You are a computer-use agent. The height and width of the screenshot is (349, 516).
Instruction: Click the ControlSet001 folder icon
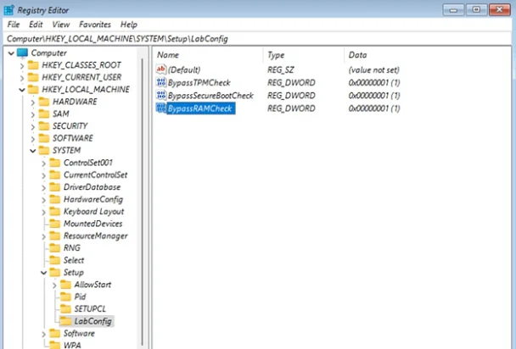tap(54, 163)
